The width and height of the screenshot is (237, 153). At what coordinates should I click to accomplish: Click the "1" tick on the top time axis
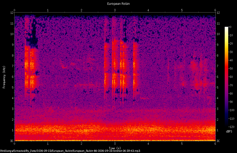(48, 10)
